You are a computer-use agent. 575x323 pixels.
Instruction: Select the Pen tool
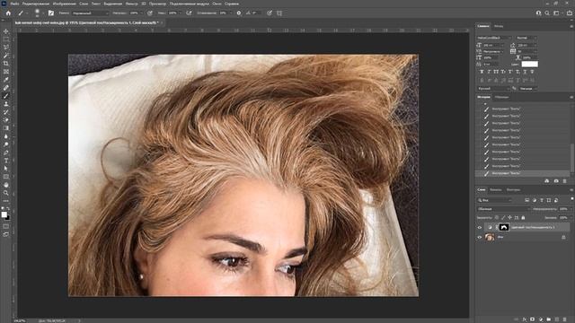click(x=6, y=153)
